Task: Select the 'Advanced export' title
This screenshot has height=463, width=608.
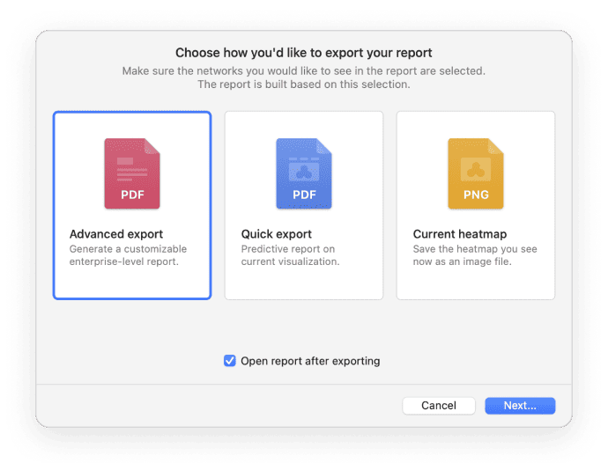Action: click(x=115, y=234)
